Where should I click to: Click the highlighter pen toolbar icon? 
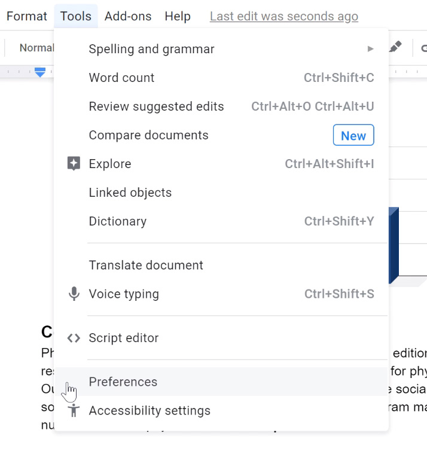click(x=395, y=47)
